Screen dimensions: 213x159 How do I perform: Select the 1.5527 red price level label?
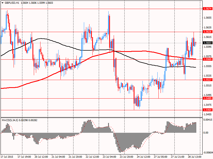(208, 80)
